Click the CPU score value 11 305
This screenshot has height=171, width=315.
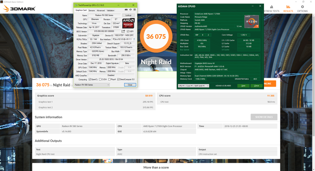tap(271, 96)
